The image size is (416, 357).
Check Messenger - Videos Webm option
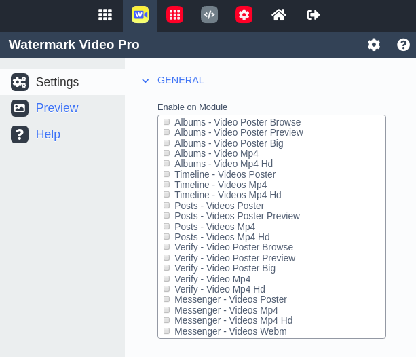tap(167, 331)
